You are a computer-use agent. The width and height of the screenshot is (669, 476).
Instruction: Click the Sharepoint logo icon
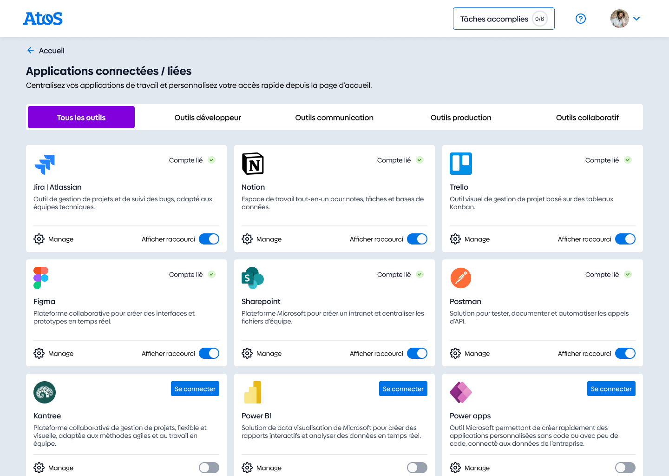point(253,278)
